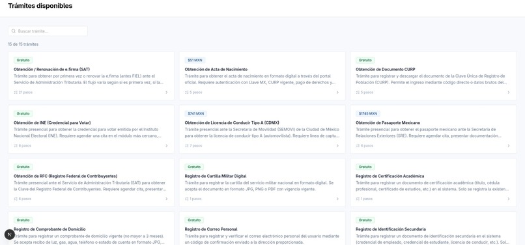Viewport: 525px width, 245px height.
Task: Select Registro de Comprobante de Domicilio title
Action: tap(50, 229)
